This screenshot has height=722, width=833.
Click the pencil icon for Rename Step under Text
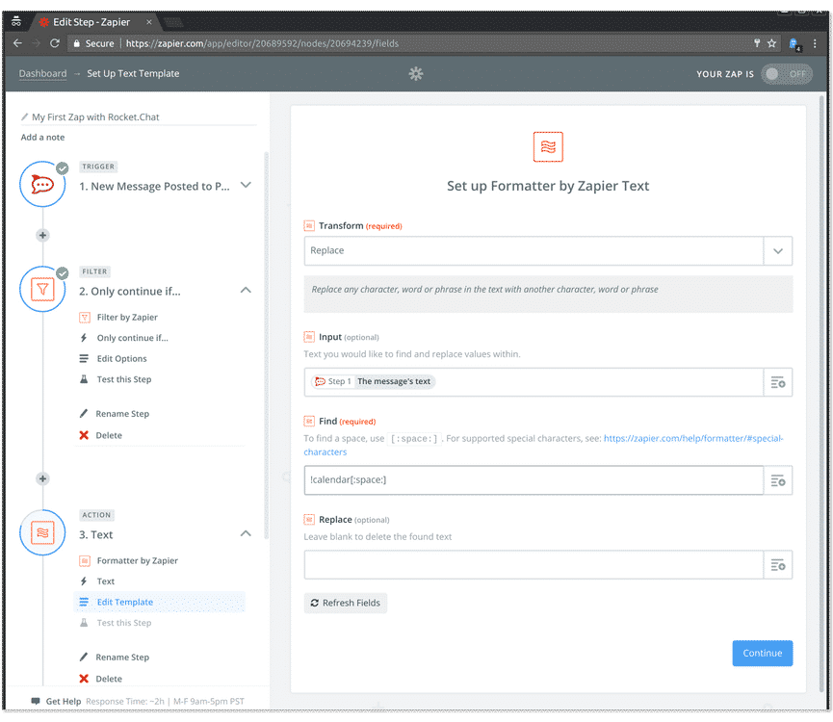84,658
